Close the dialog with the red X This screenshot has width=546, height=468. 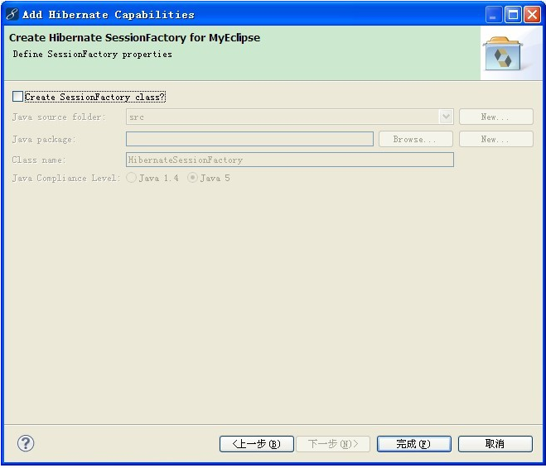533,15
